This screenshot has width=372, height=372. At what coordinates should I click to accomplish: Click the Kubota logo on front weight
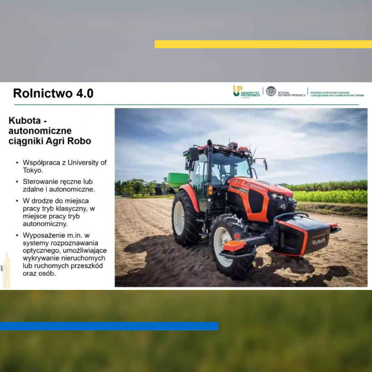pyautogui.click(x=319, y=241)
